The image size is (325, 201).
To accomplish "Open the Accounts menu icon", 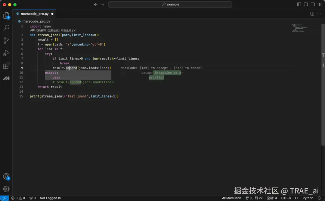I will (x=6, y=177).
